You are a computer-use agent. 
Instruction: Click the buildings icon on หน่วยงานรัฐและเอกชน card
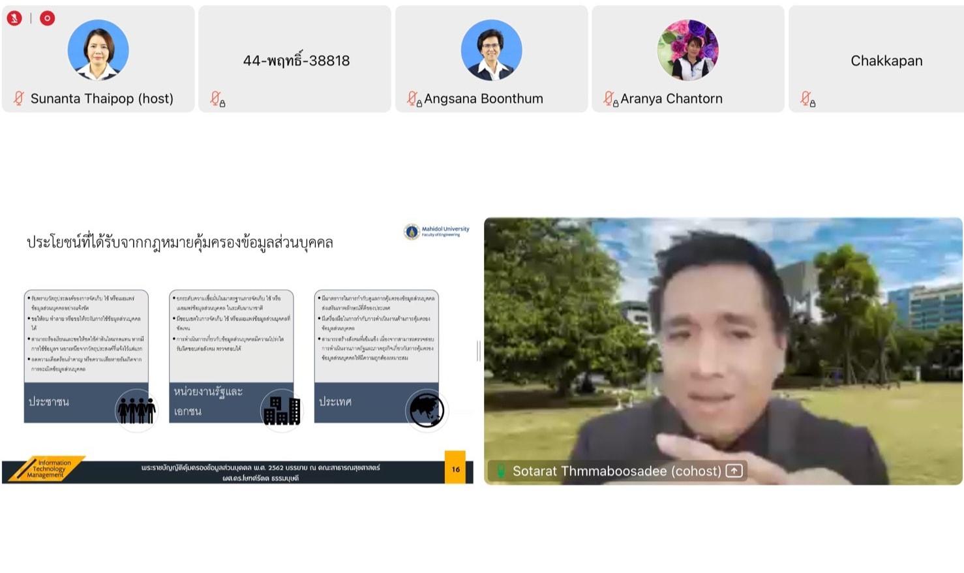(x=281, y=410)
